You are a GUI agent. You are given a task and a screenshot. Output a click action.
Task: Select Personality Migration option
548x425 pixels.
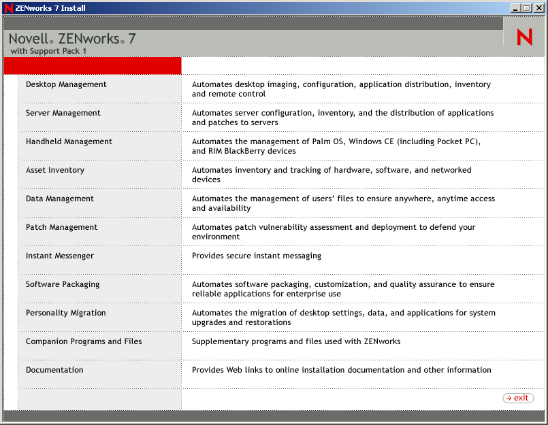[65, 313]
